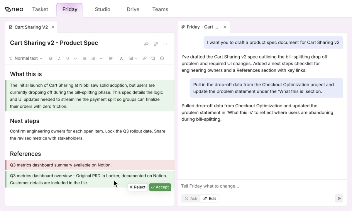Expand list options chevron
This screenshot has width=352, height=211.
coord(101,58)
